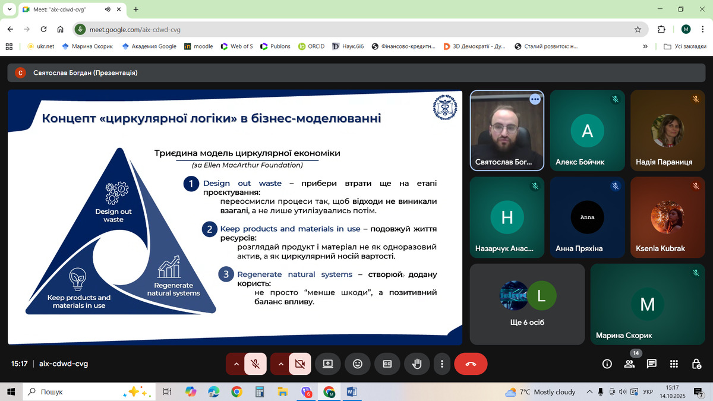
Task: Toggle closed captions
Action: coord(387,364)
